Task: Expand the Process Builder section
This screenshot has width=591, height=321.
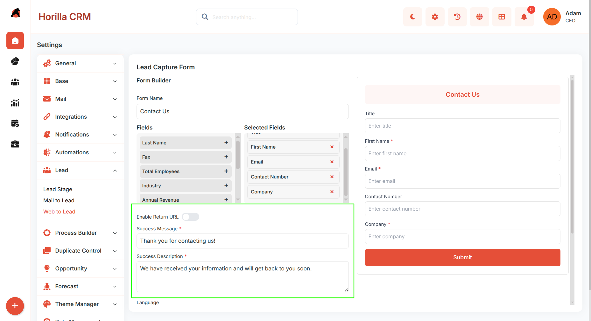Action: pyautogui.click(x=80, y=233)
